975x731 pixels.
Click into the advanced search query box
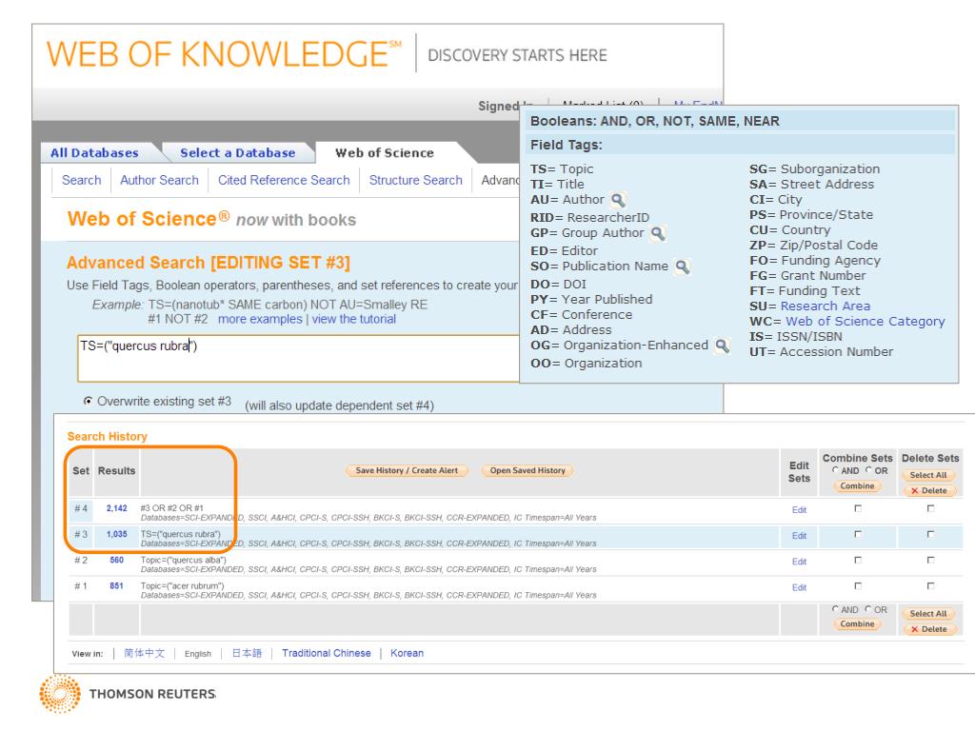[295, 357]
